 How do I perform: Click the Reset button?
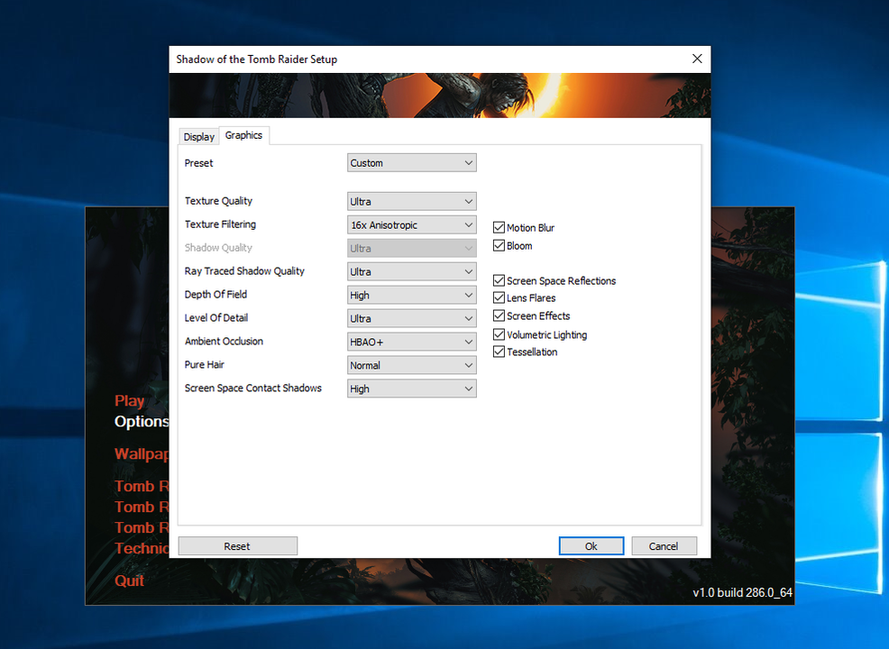click(237, 546)
